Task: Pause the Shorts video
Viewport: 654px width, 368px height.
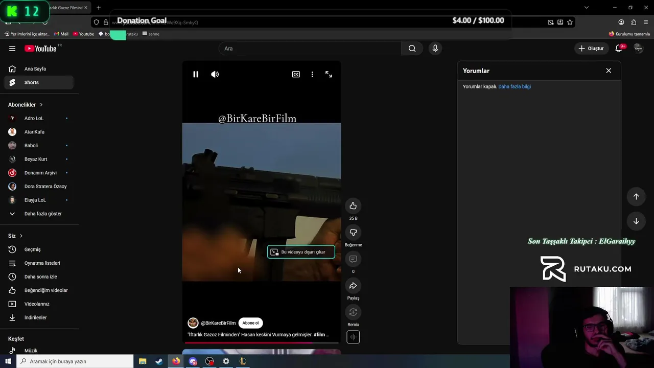Action: point(196,74)
